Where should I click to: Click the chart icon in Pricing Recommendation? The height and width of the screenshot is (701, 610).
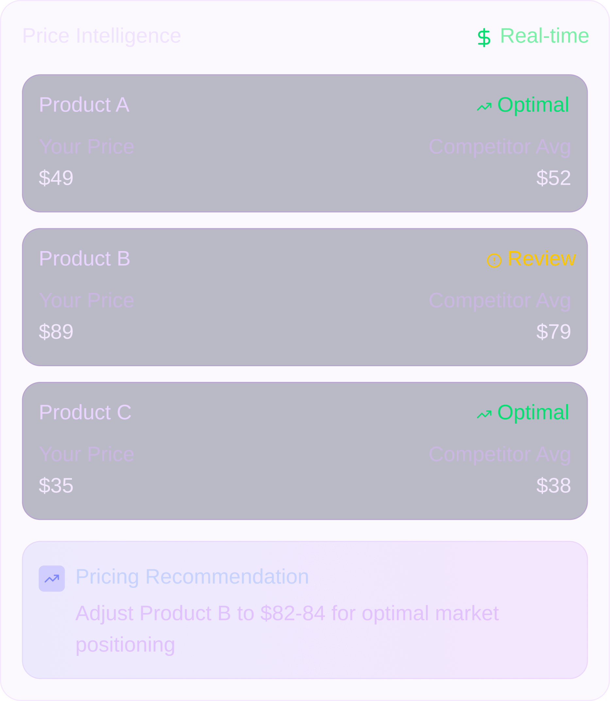[51, 578]
